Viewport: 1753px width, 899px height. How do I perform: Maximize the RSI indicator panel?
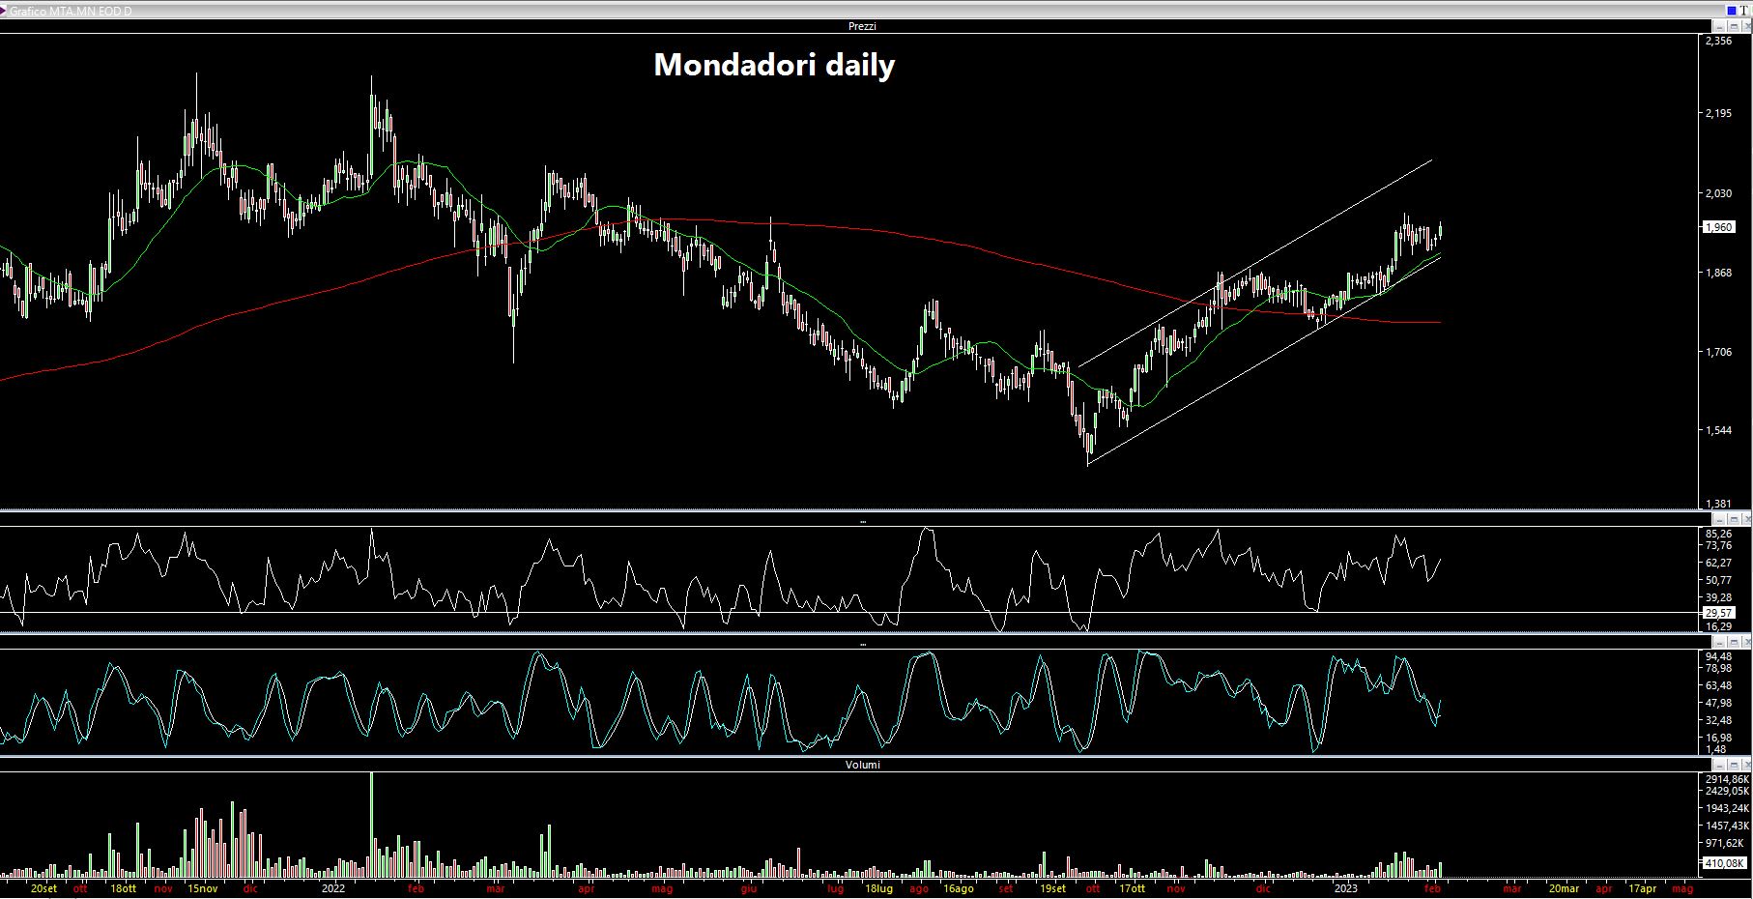coord(1734,519)
